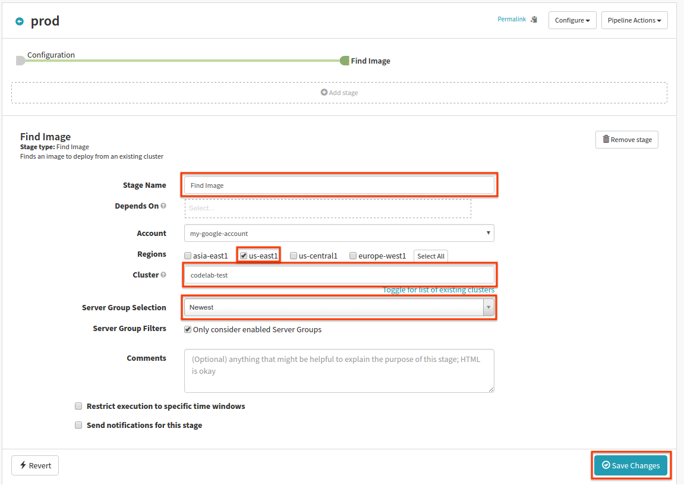Image resolution: width=684 pixels, height=485 pixels.
Task: Click the back arrow icon beside prod
Action: click(20, 21)
